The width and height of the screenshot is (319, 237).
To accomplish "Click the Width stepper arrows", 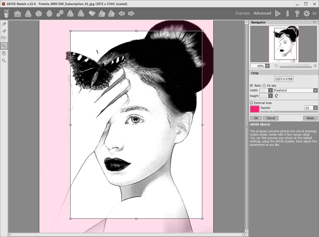I will tap(271, 90).
